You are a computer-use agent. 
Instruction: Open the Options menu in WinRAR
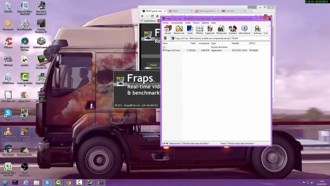click(205, 23)
